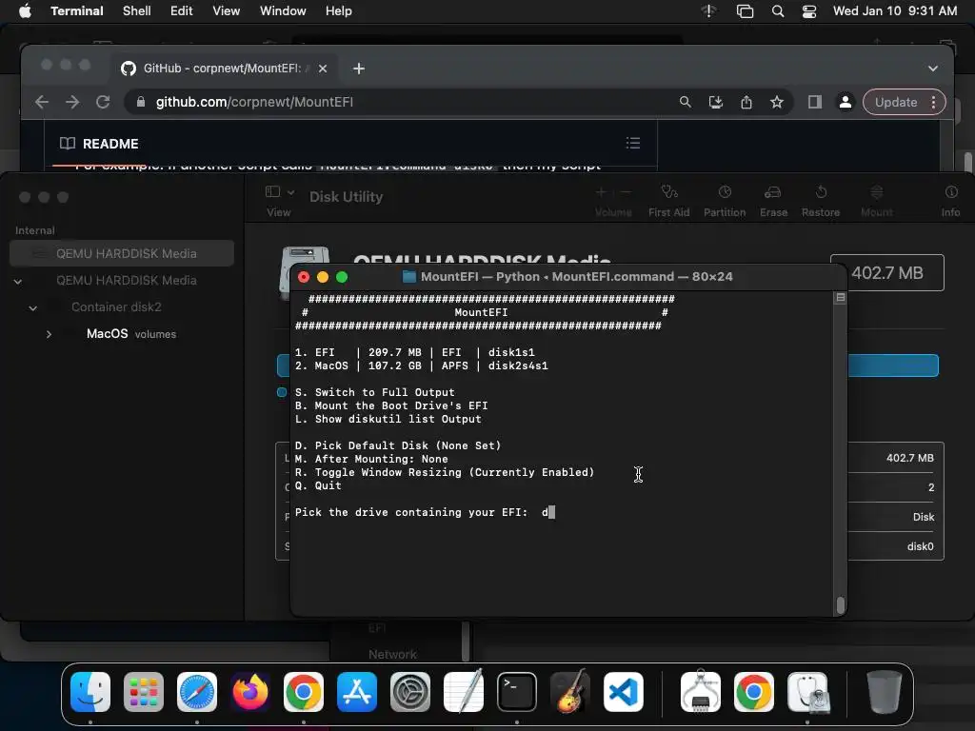Open Firefox from the Dock
The image size is (975, 731).
(x=250, y=692)
